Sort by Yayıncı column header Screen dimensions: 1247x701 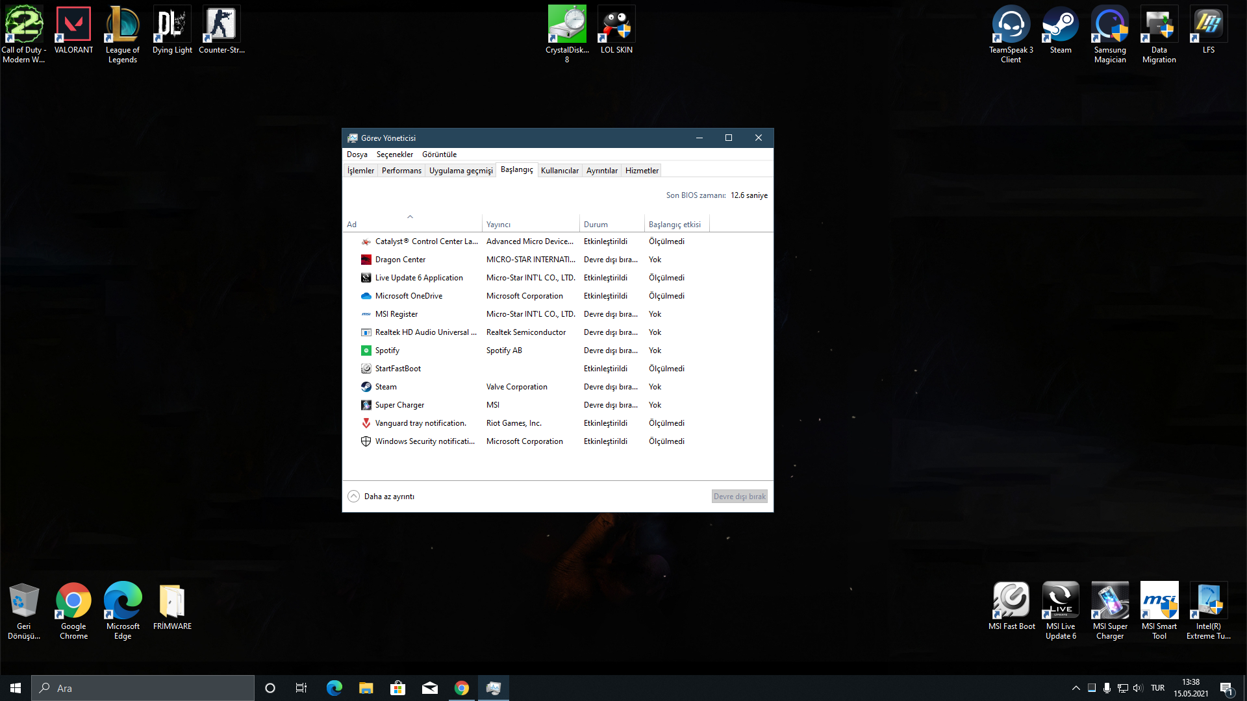tap(531, 224)
